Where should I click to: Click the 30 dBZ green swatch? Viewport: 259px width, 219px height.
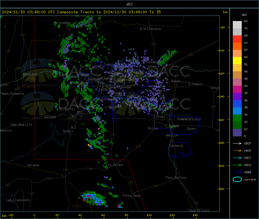tap(237, 118)
